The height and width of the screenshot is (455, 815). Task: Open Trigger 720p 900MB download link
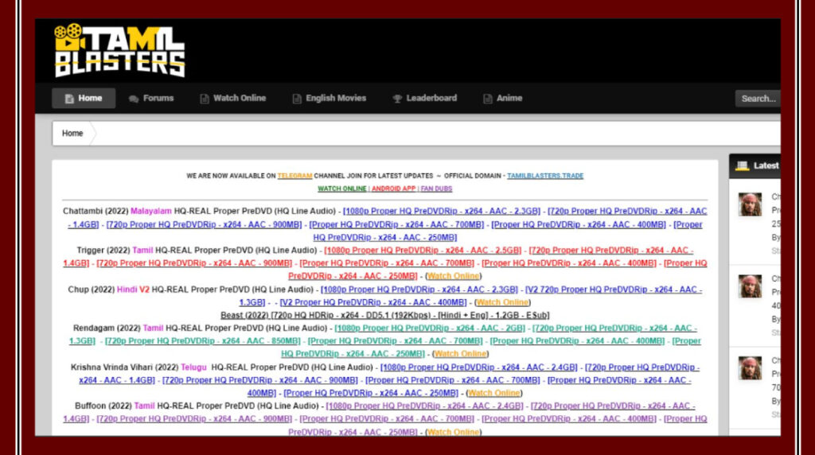[194, 262]
